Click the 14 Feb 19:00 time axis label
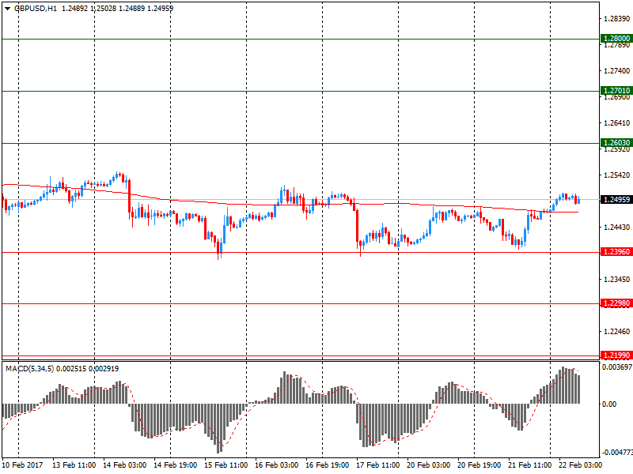This screenshot has width=633, height=474. pyautogui.click(x=175, y=465)
